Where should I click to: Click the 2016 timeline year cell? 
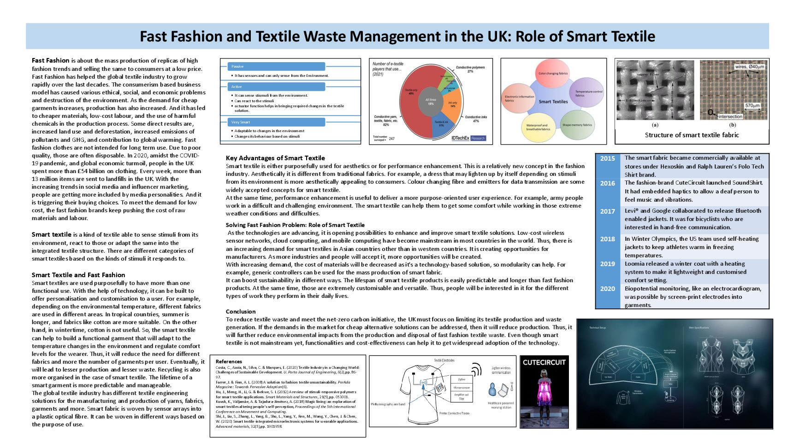pos(608,191)
